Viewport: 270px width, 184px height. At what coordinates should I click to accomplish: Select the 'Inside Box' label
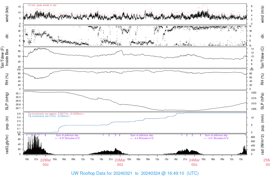pos(7,57)
